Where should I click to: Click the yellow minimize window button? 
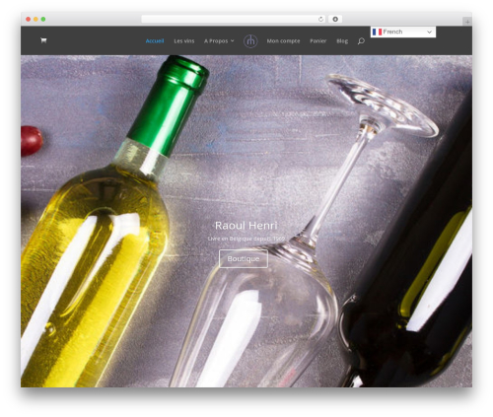35,19
